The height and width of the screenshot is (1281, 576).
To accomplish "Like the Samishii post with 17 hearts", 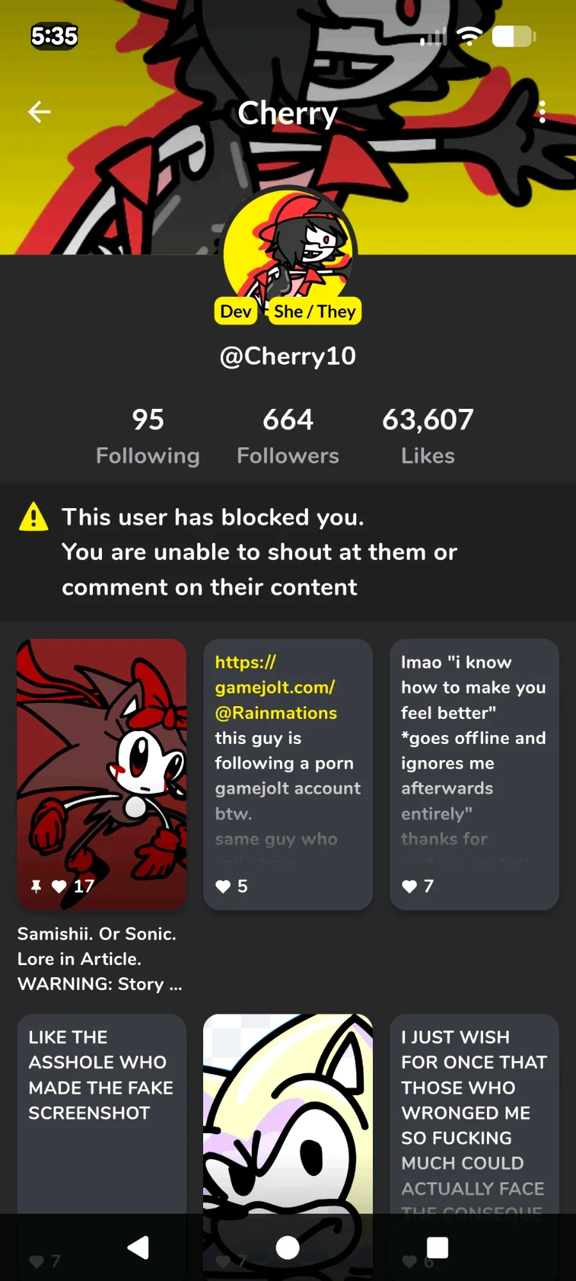I will 60,886.
